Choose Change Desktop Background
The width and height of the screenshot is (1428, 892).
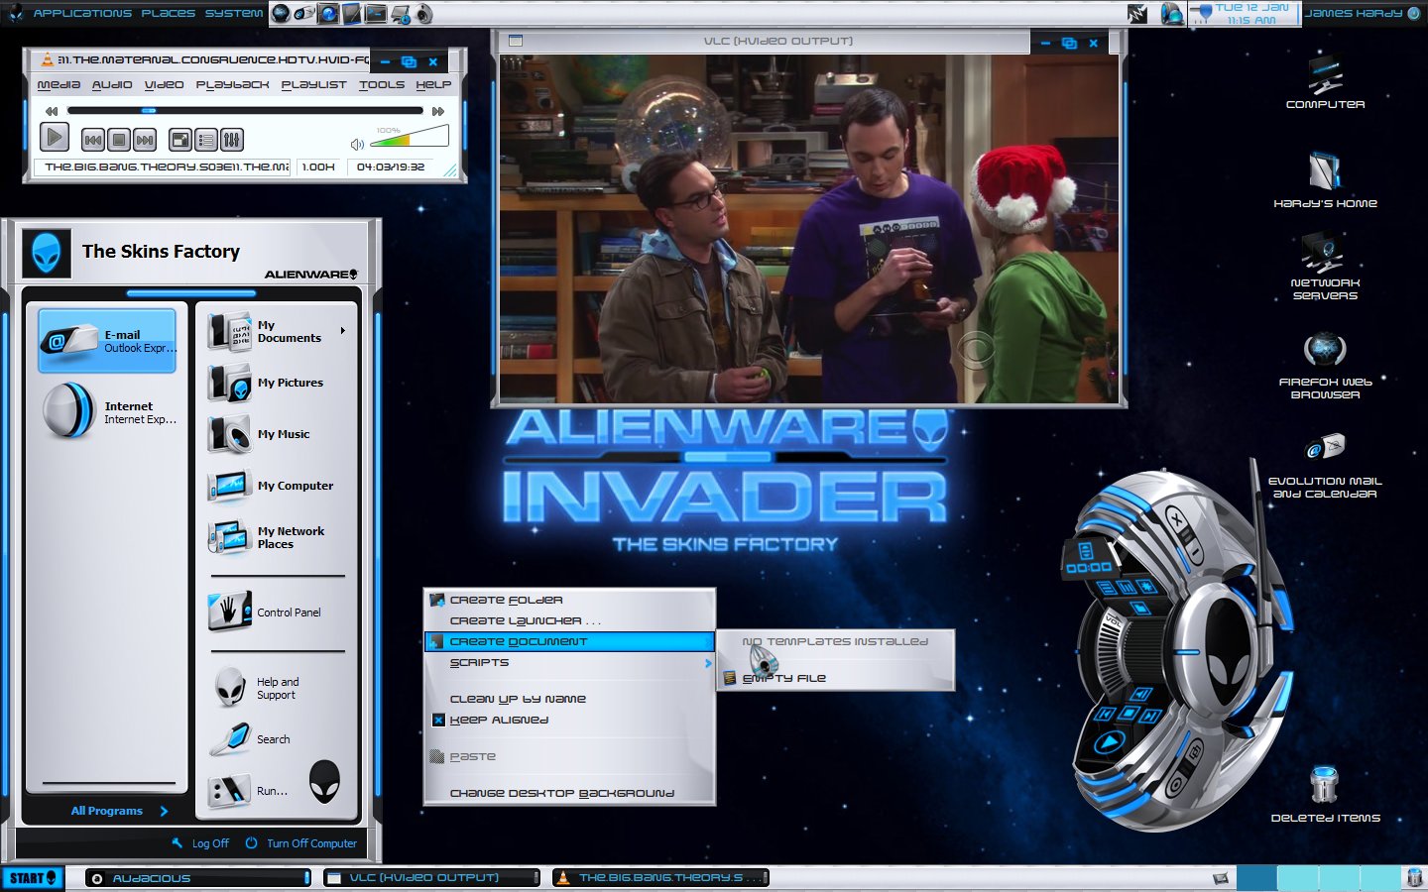(x=569, y=793)
